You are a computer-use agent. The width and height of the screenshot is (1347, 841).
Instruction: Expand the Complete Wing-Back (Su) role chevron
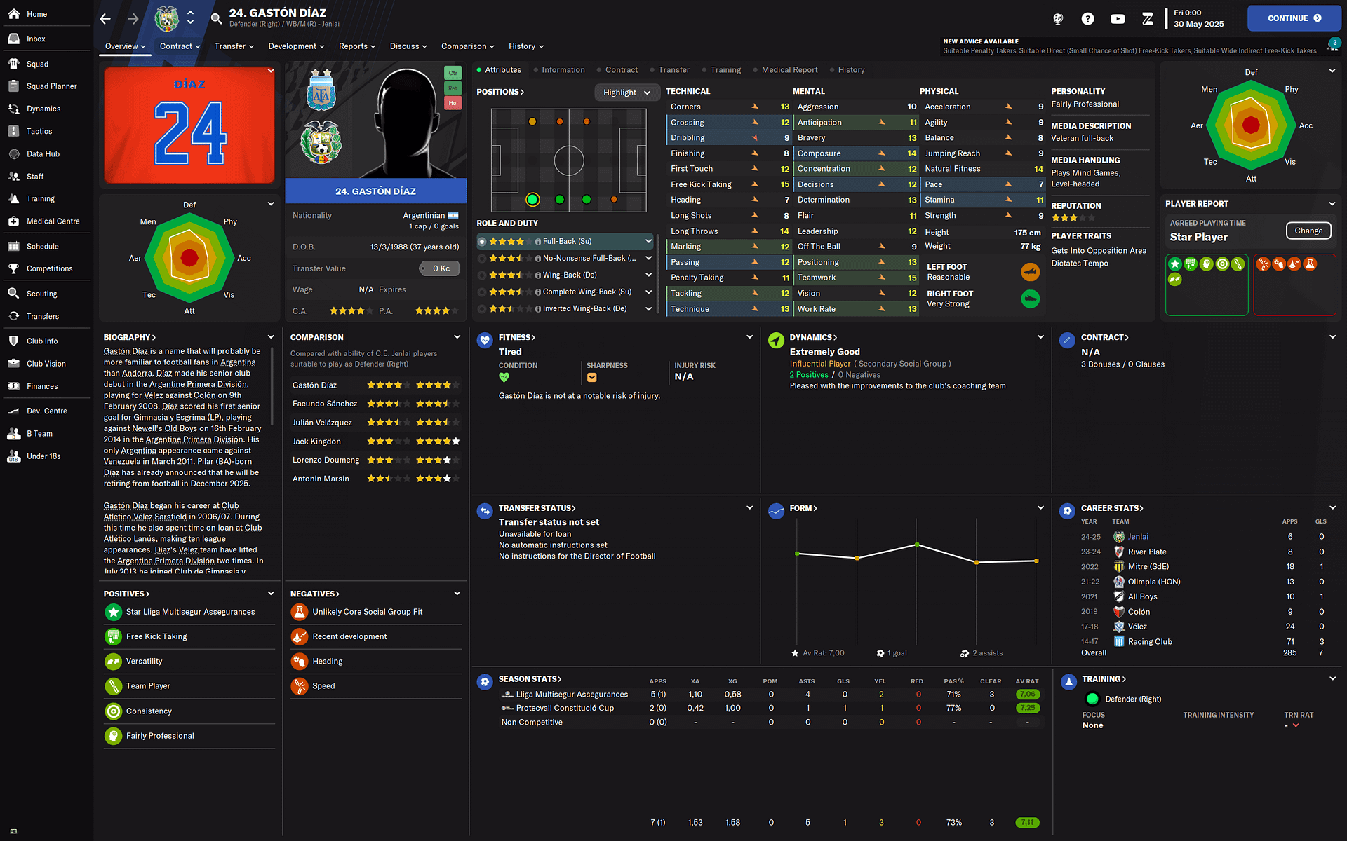pyautogui.click(x=648, y=292)
